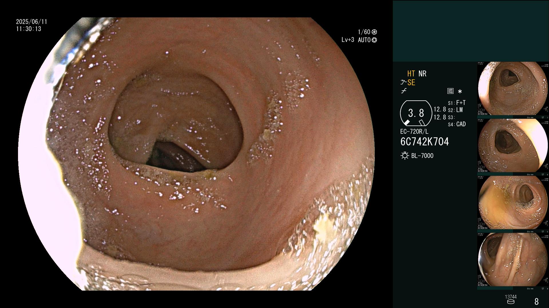Click the time 11:30:13
The width and height of the screenshot is (549, 308).
pyautogui.click(x=29, y=29)
